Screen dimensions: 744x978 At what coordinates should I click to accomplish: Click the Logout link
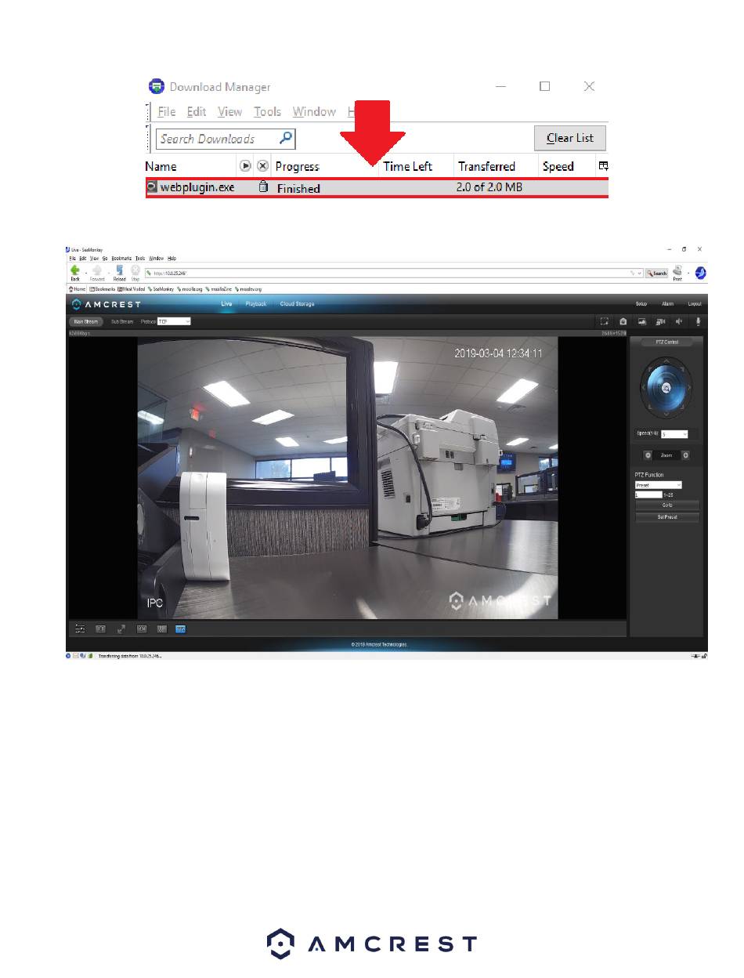click(695, 303)
